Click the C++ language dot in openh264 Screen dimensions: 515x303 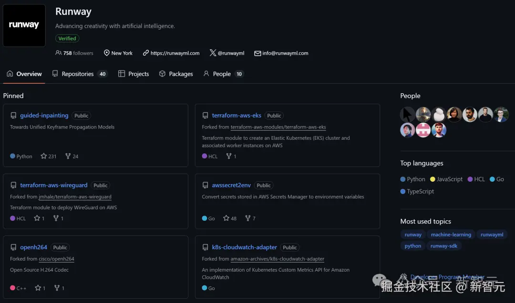[x=12, y=288]
